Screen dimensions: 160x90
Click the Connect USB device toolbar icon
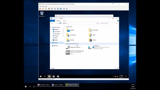point(67,9)
